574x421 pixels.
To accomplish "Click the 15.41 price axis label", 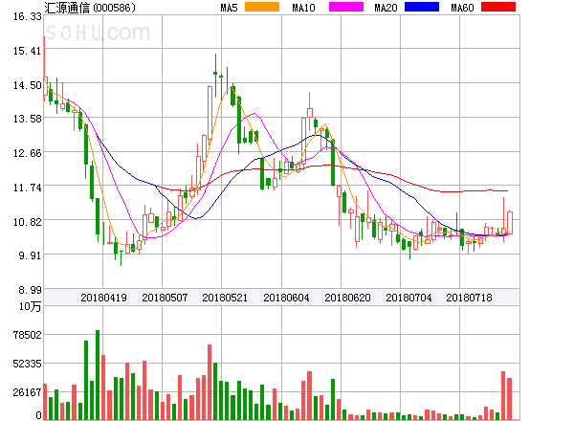I will click(28, 51).
